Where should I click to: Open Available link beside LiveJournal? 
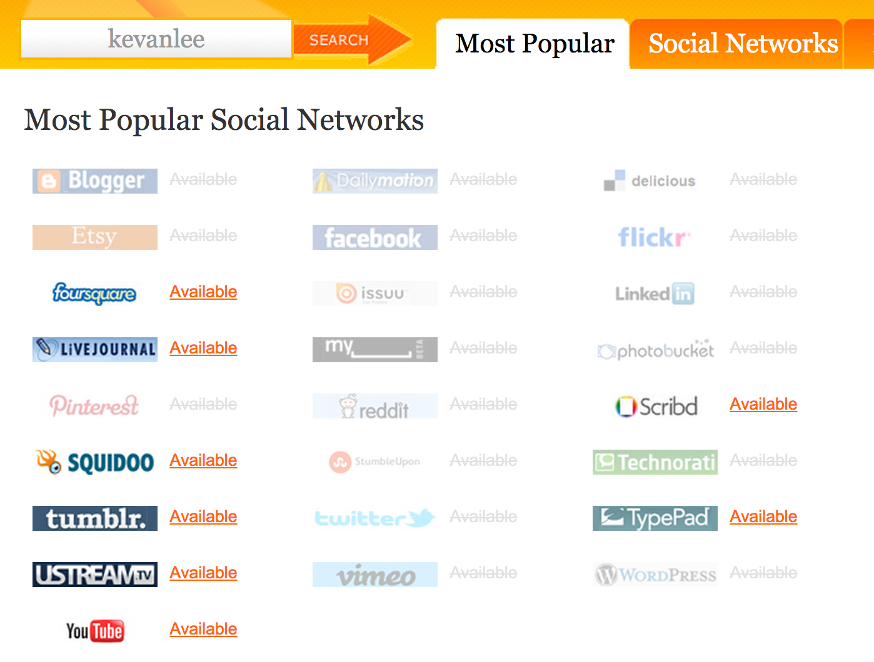tap(203, 348)
